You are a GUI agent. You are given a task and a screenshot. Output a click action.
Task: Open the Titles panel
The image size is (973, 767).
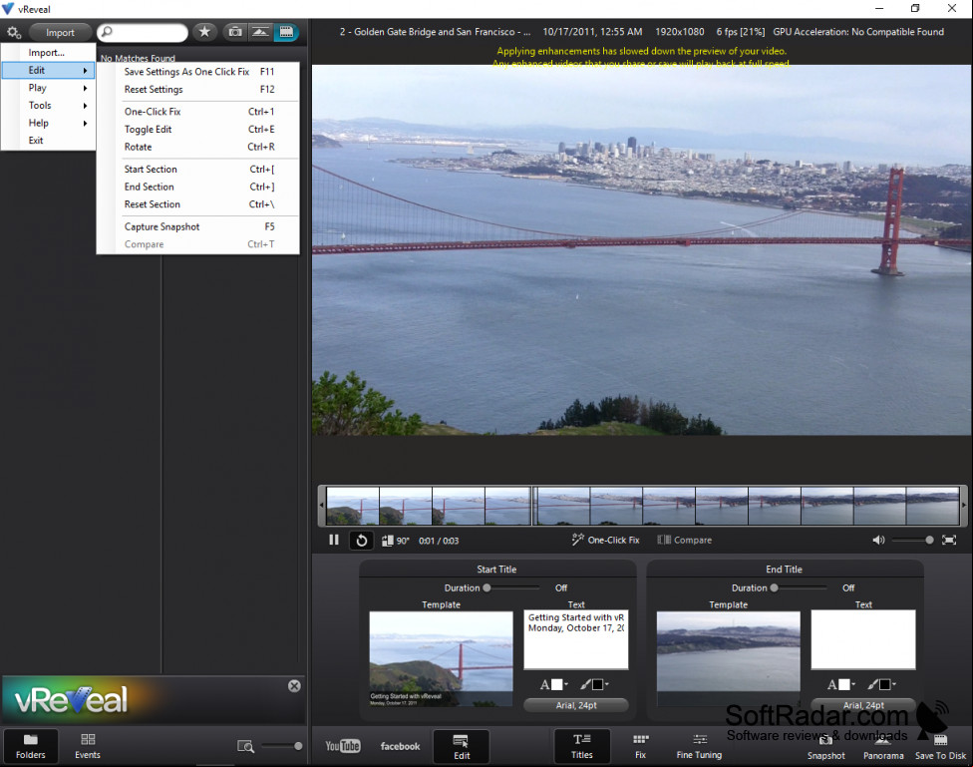[582, 746]
